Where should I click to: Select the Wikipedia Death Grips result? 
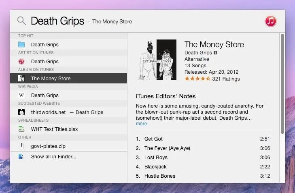pos(69,95)
